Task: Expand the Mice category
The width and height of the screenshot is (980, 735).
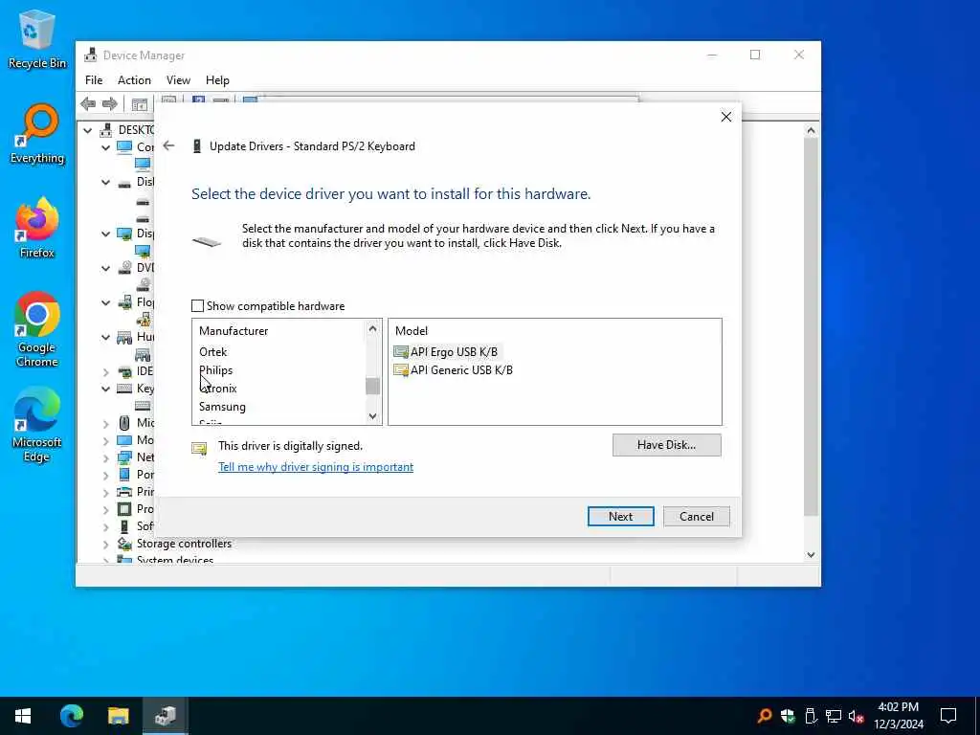Action: click(105, 423)
